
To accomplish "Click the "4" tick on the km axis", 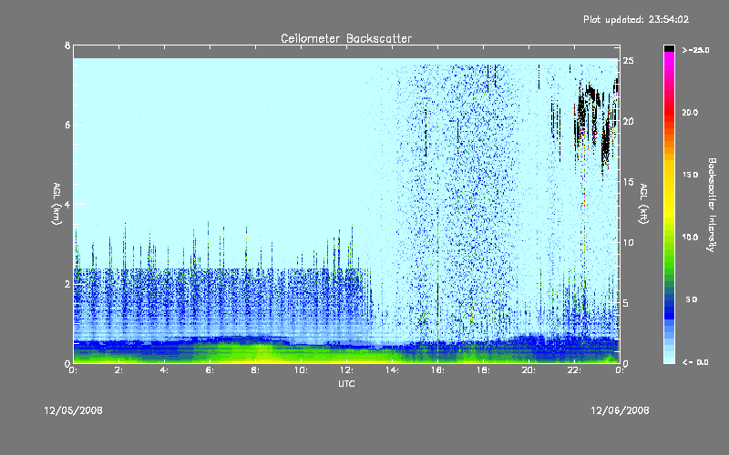I will point(67,204).
